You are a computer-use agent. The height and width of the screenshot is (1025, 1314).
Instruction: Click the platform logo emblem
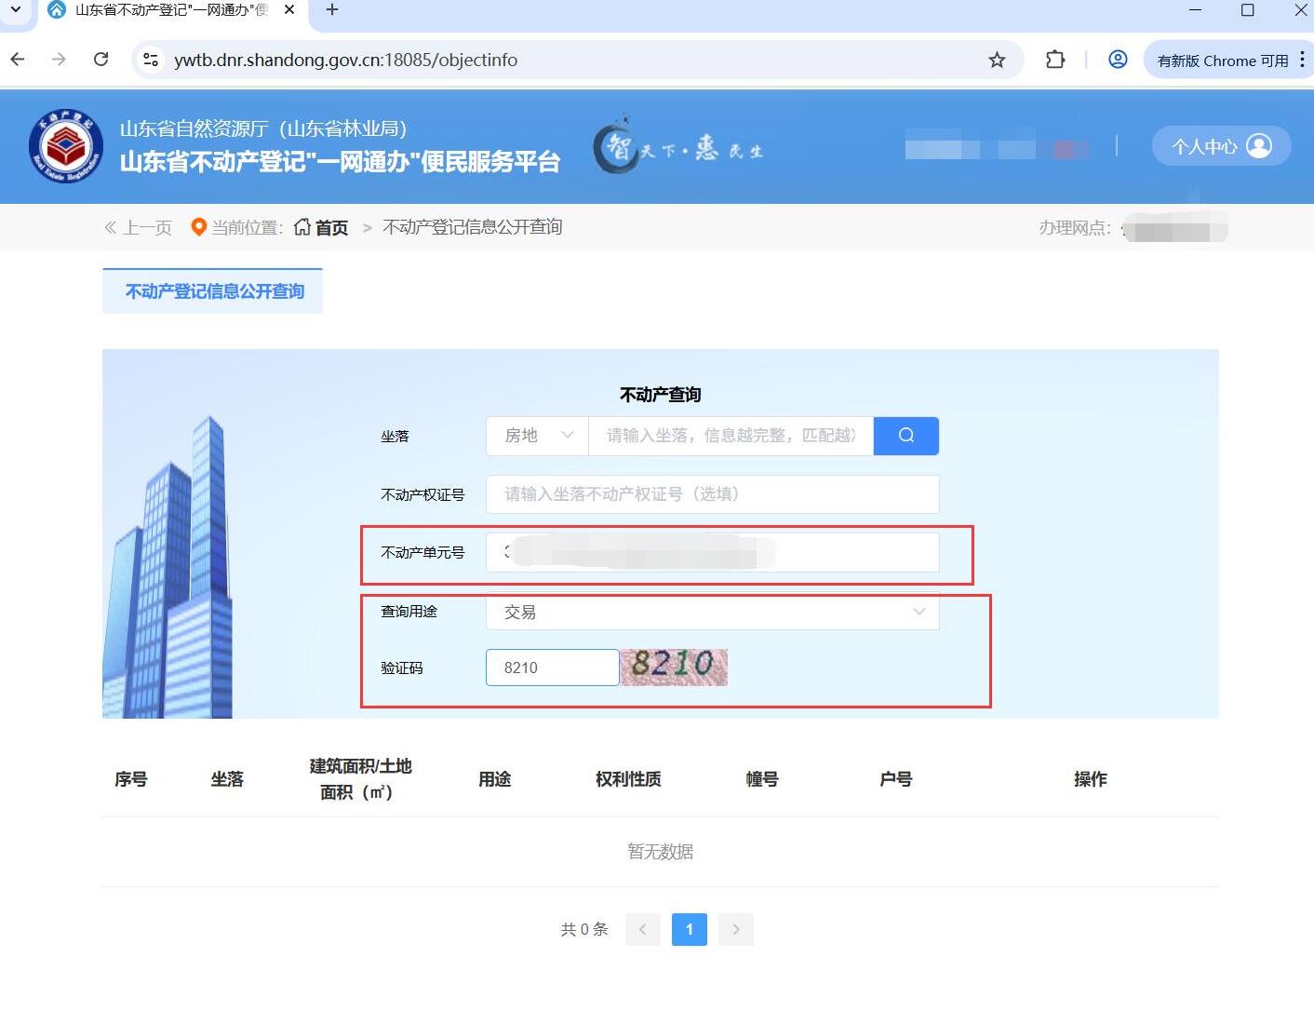coord(65,147)
